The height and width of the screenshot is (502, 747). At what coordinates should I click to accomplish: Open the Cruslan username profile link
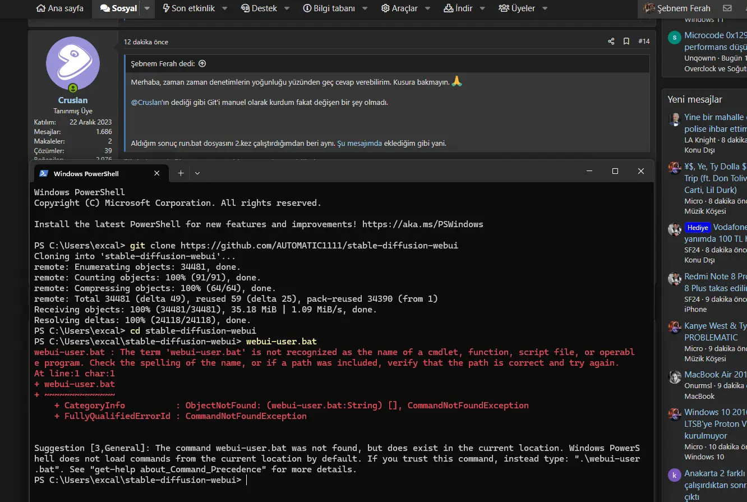(x=73, y=101)
